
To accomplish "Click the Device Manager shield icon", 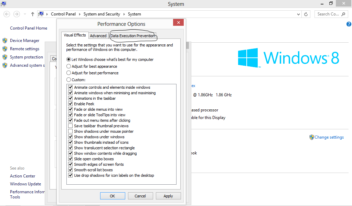I will tap(5, 41).
